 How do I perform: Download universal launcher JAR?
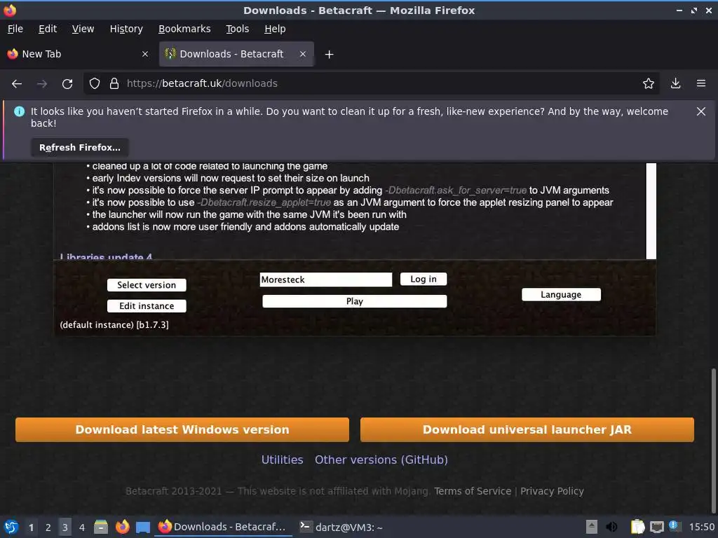pyautogui.click(x=527, y=429)
